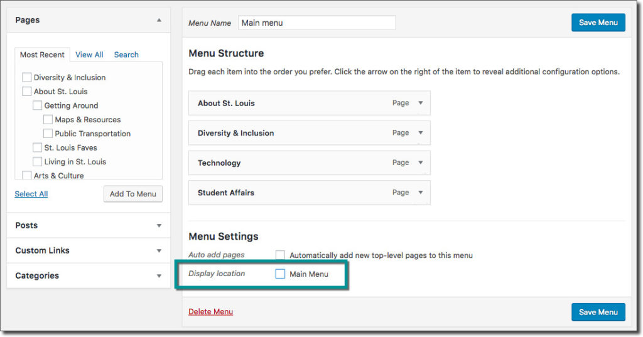Image resolution: width=643 pixels, height=337 pixels.
Task: Enable automatically add new top-level pages
Action: [280, 255]
